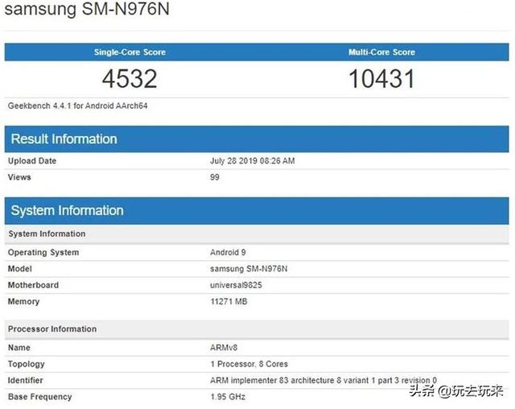Viewport: 515px width, 409px height.
Task: Select the processor Name label
Action: [x=19, y=348]
